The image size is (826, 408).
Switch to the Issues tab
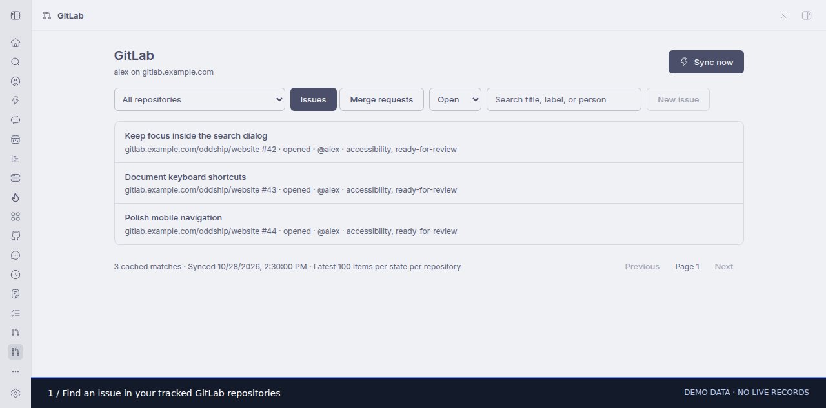[314, 99]
